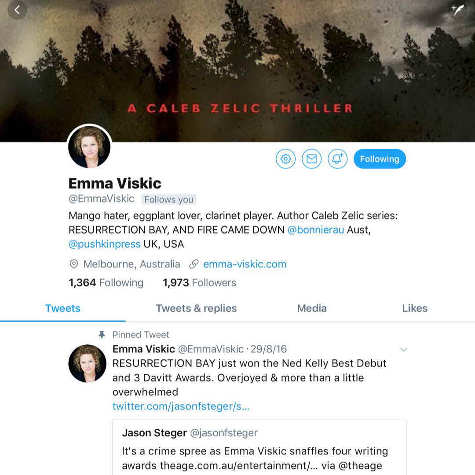The height and width of the screenshot is (475, 475).
Task: Select the Tweets tab
Action: pos(63,308)
